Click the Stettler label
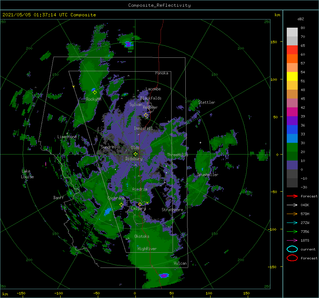Image resolution: width=319 pixels, height=298 pixels. pyautogui.click(x=207, y=102)
